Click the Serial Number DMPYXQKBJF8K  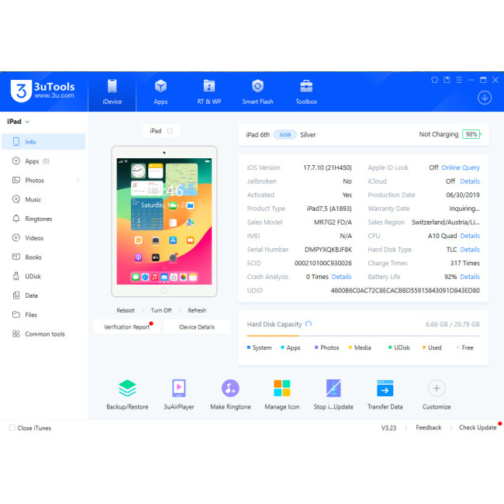click(x=328, y=250)
